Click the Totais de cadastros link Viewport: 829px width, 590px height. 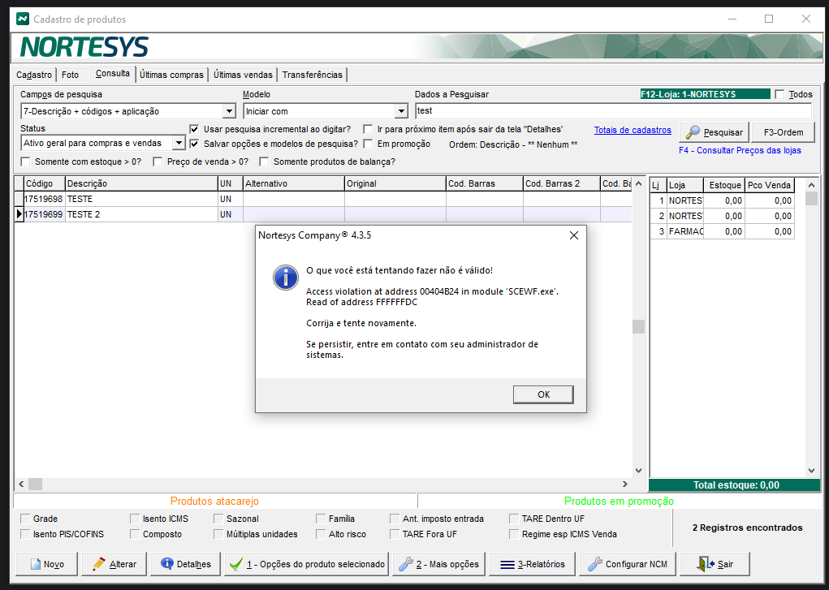coord(633,130)
